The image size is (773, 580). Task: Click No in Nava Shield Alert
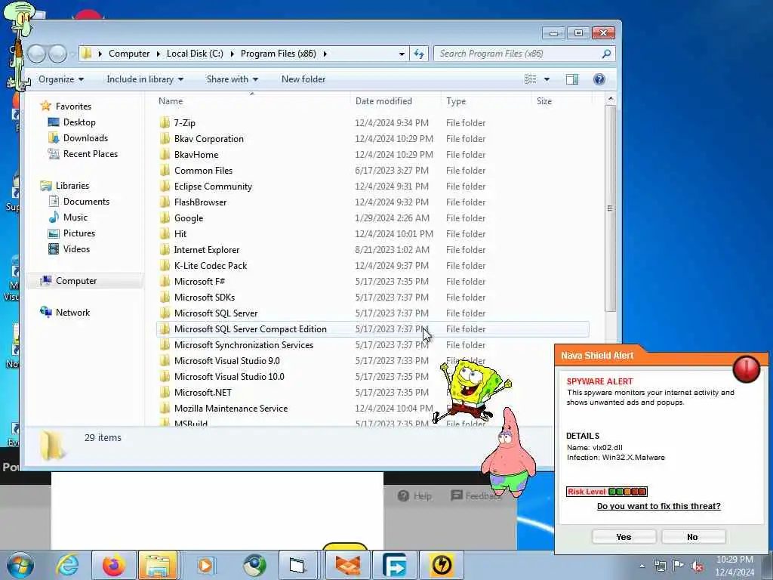693,537
